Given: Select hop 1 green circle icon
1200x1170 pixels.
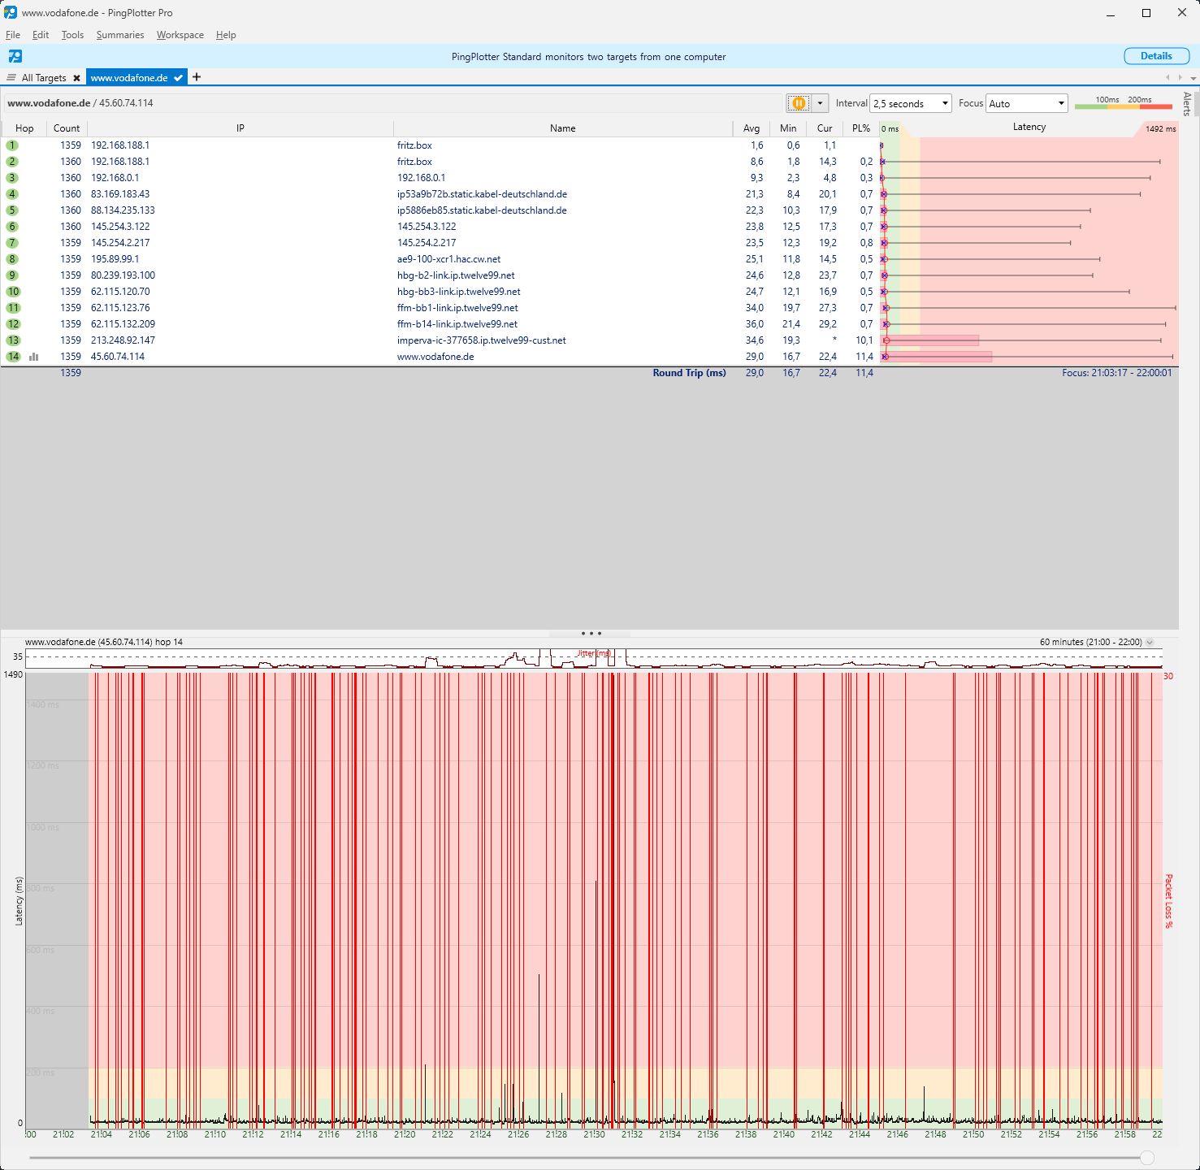Looking at the screenshot, I should pos(12,145).
